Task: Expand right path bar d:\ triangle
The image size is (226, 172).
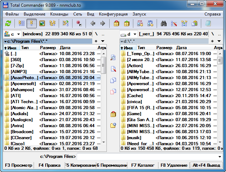Action: 122,41
